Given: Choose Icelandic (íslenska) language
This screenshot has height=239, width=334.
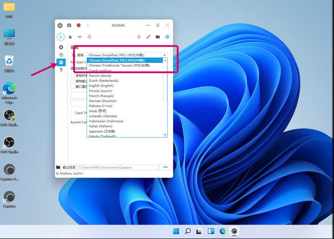Looking at the screenshot, I should (125, 116).
